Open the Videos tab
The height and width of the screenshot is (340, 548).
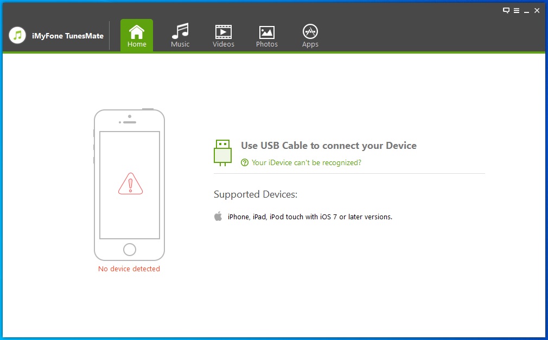pyautogui.click(x=224, y=36)
